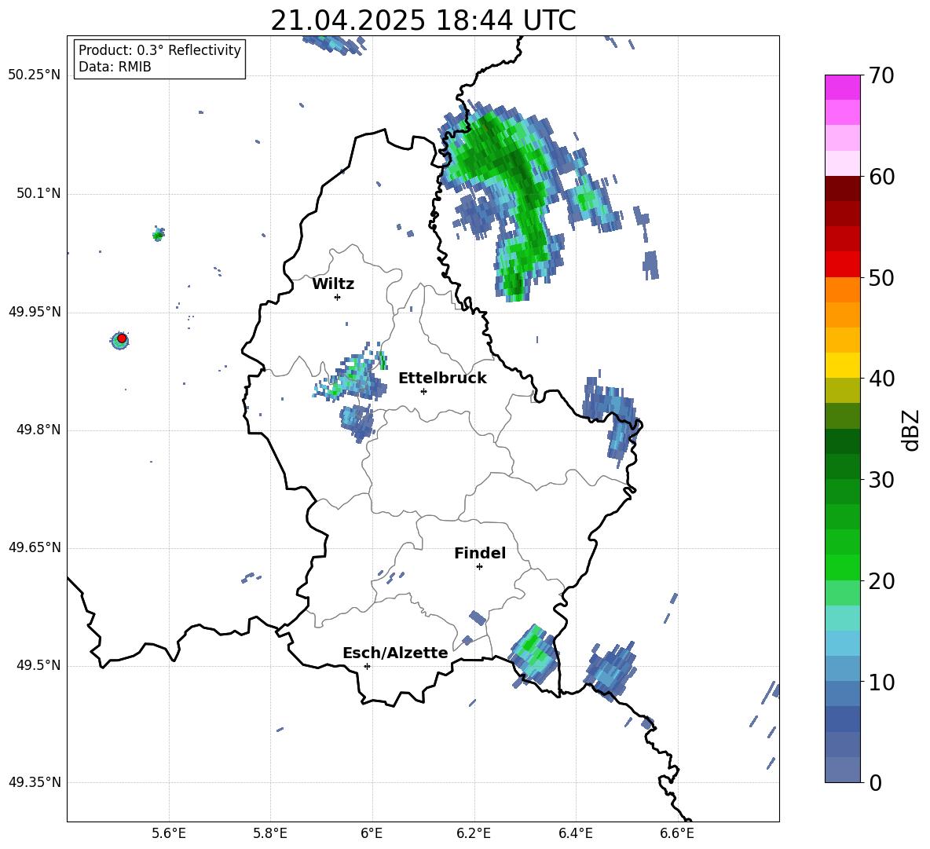Click the 'Product: 0.3° Reflectivity' text
Image resolution: width=930 pixels, height=849 pixels.
tap(159, 50)
